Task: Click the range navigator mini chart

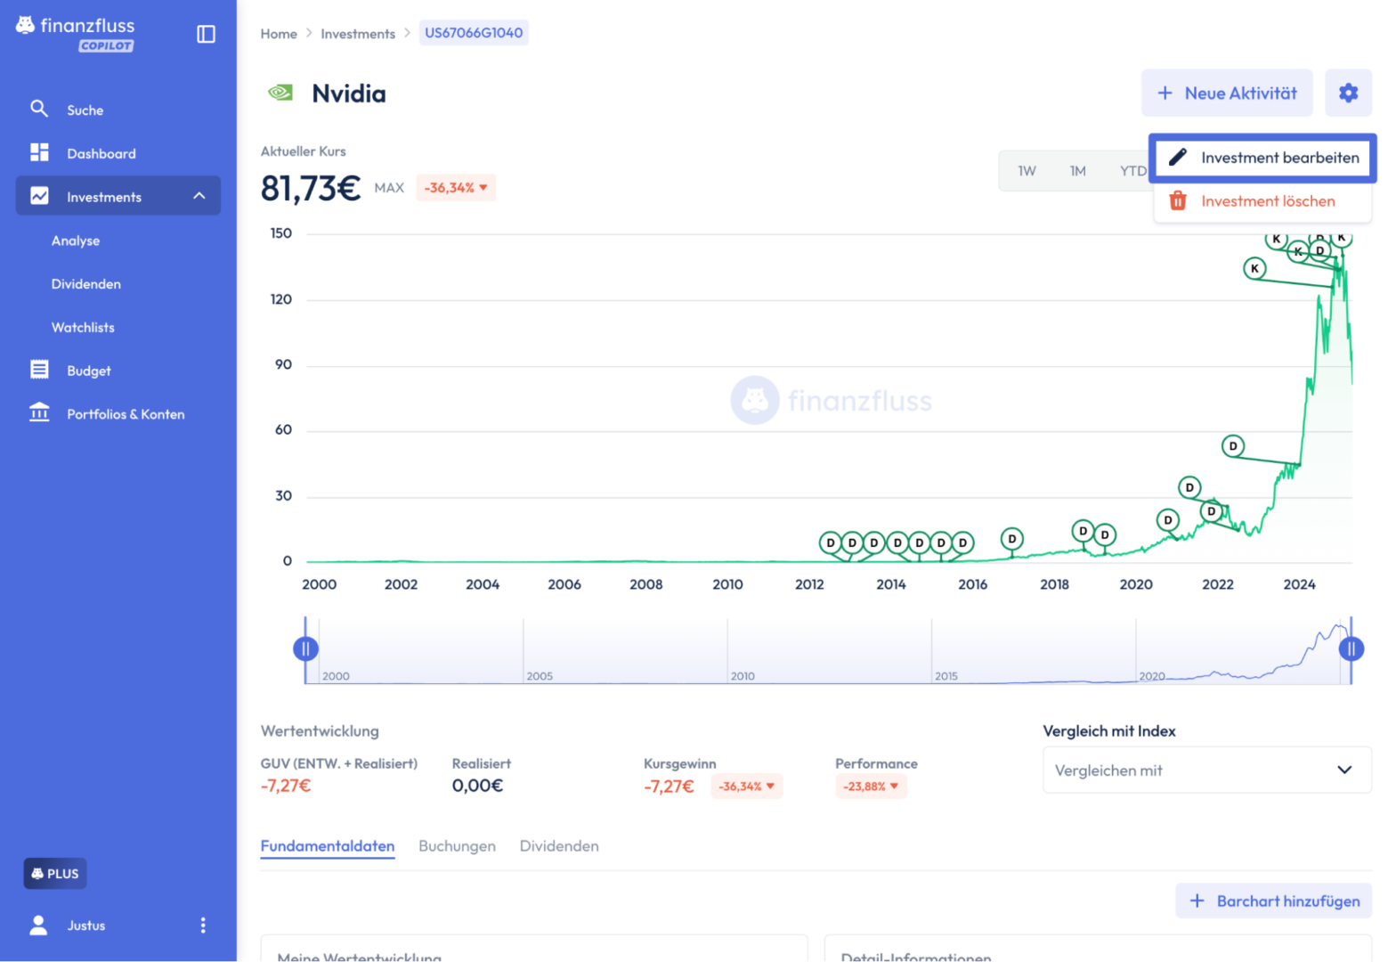Action: [828, 651]
